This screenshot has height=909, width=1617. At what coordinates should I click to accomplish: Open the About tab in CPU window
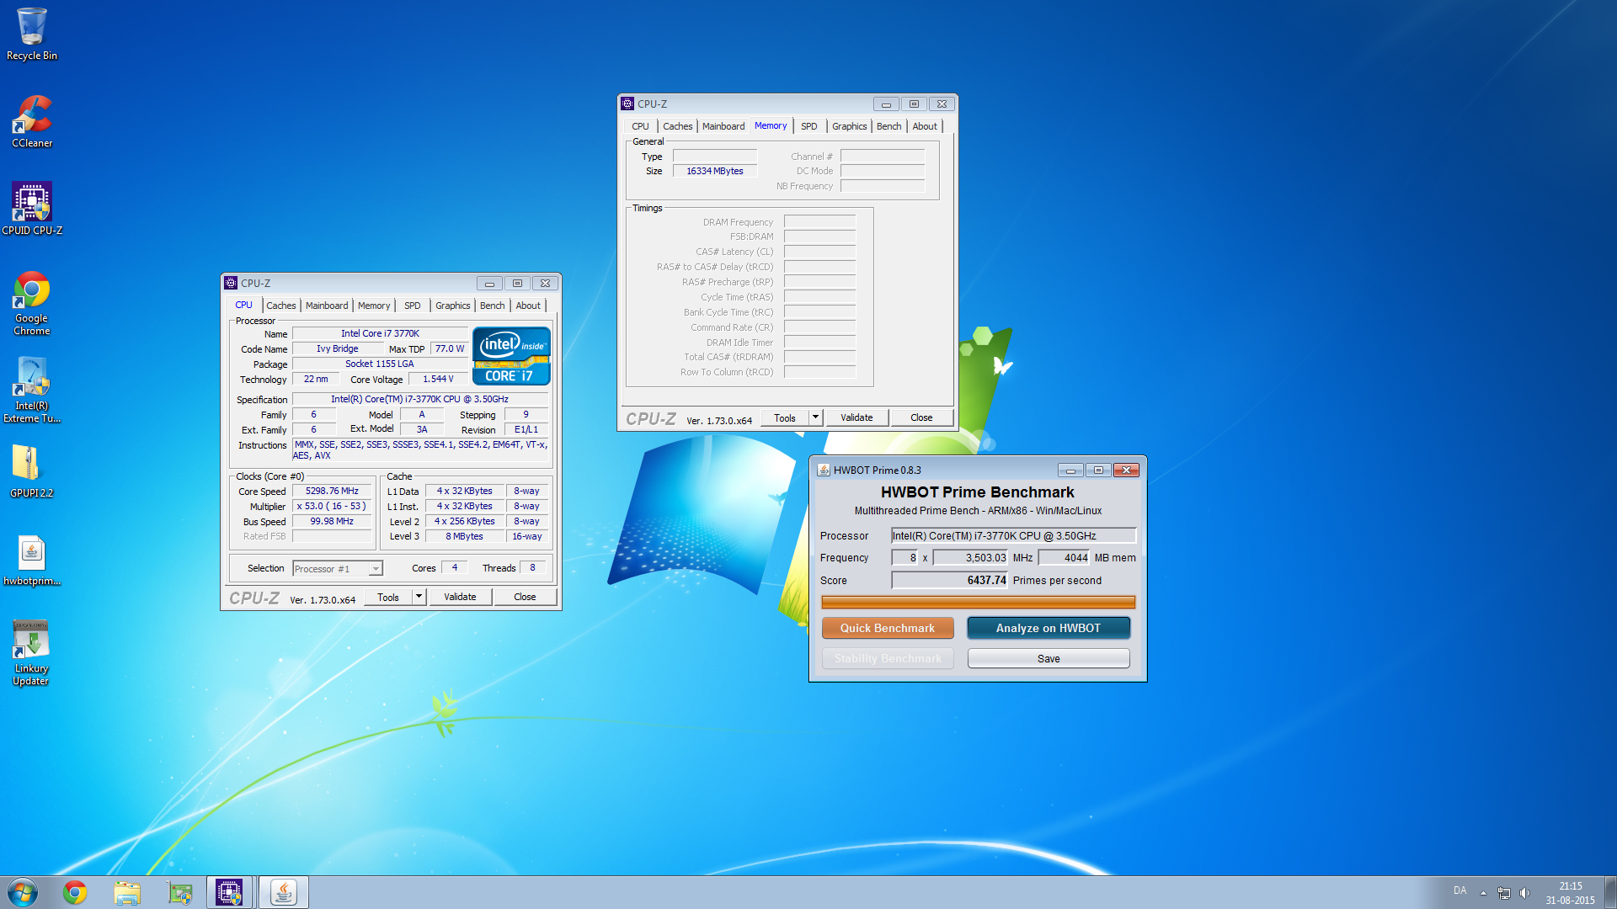(529, 306)
